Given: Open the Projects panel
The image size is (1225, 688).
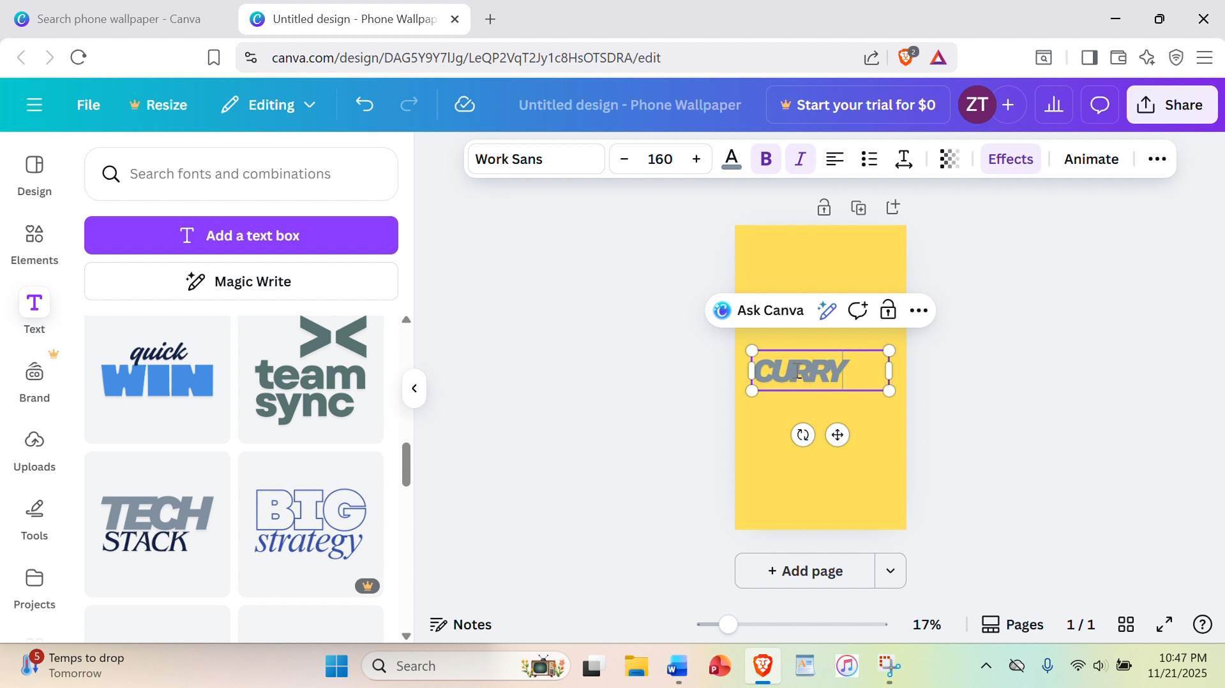Looking at the screenshot, I should tap(34, 589).
